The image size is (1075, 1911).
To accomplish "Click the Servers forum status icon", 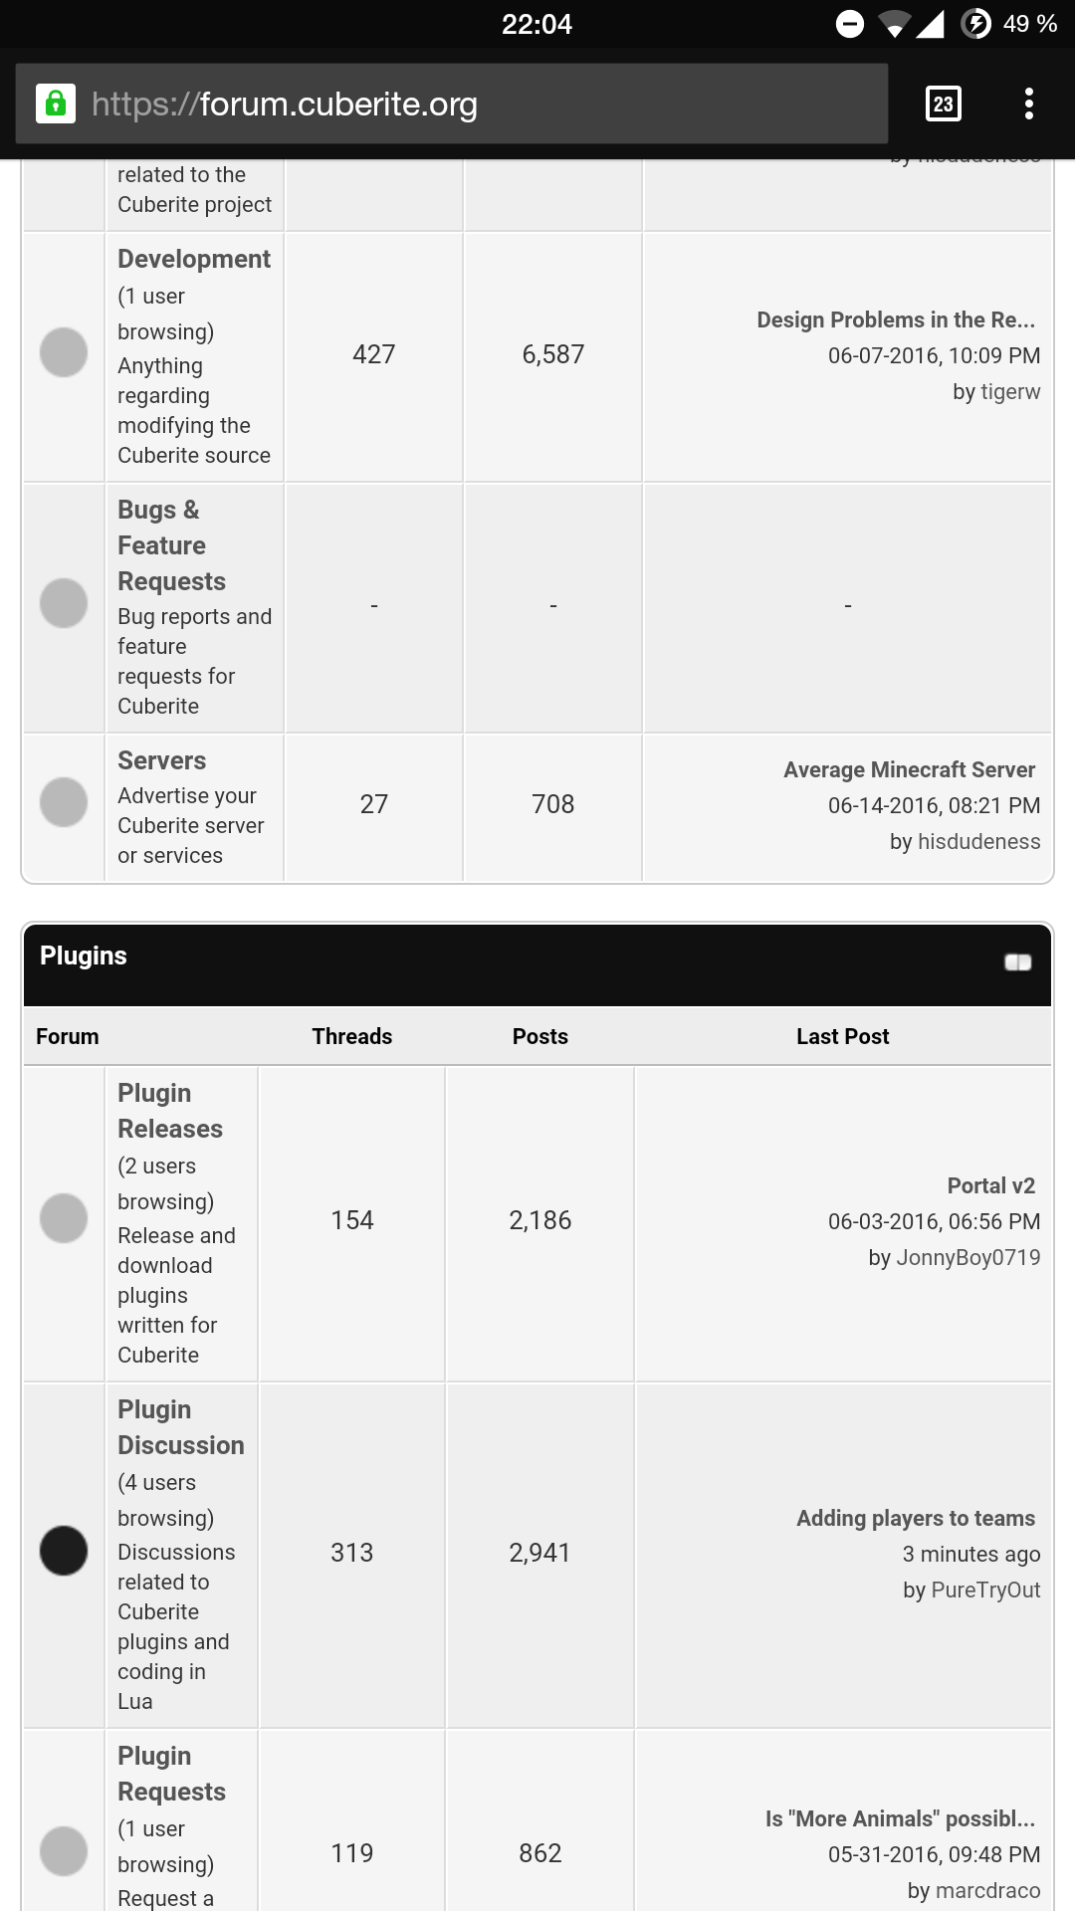I will (64, 802).
